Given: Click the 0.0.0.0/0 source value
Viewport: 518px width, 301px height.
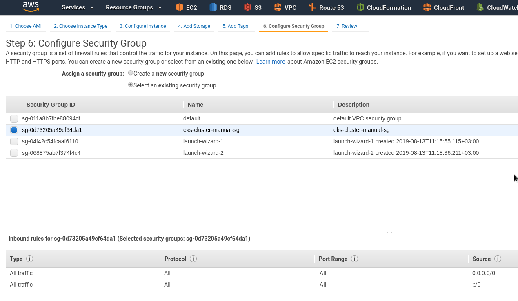Looking at the screenshot, I should point(484,273).
